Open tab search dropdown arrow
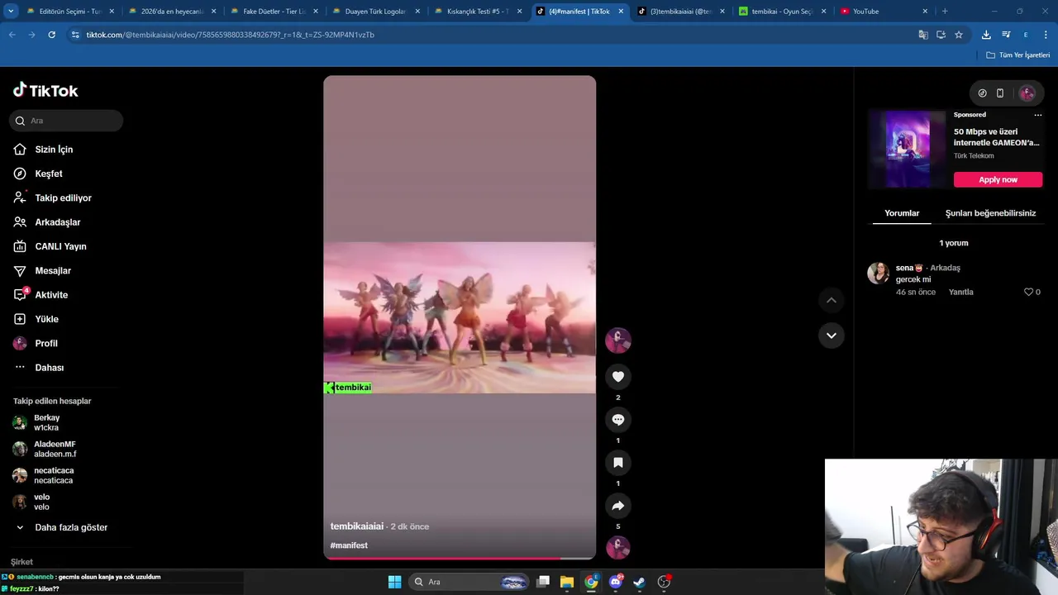1058x595 pixels. tap(11, 12)
